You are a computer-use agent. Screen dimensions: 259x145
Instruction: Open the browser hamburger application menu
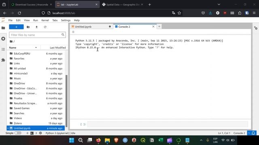click(x=254, y=13)
